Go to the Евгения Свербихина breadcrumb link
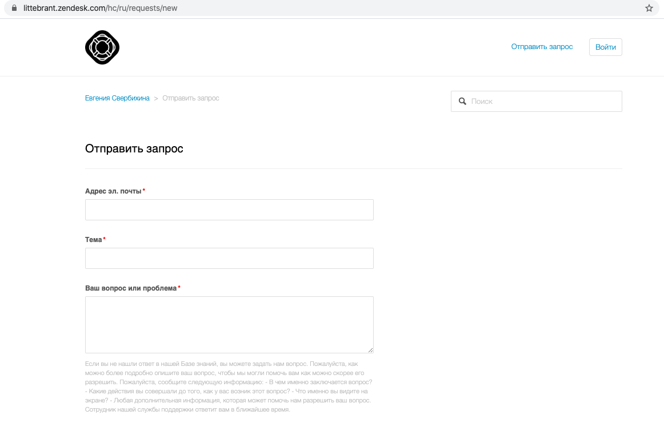This screenshot has height=423, width=664. click(117, 98)
